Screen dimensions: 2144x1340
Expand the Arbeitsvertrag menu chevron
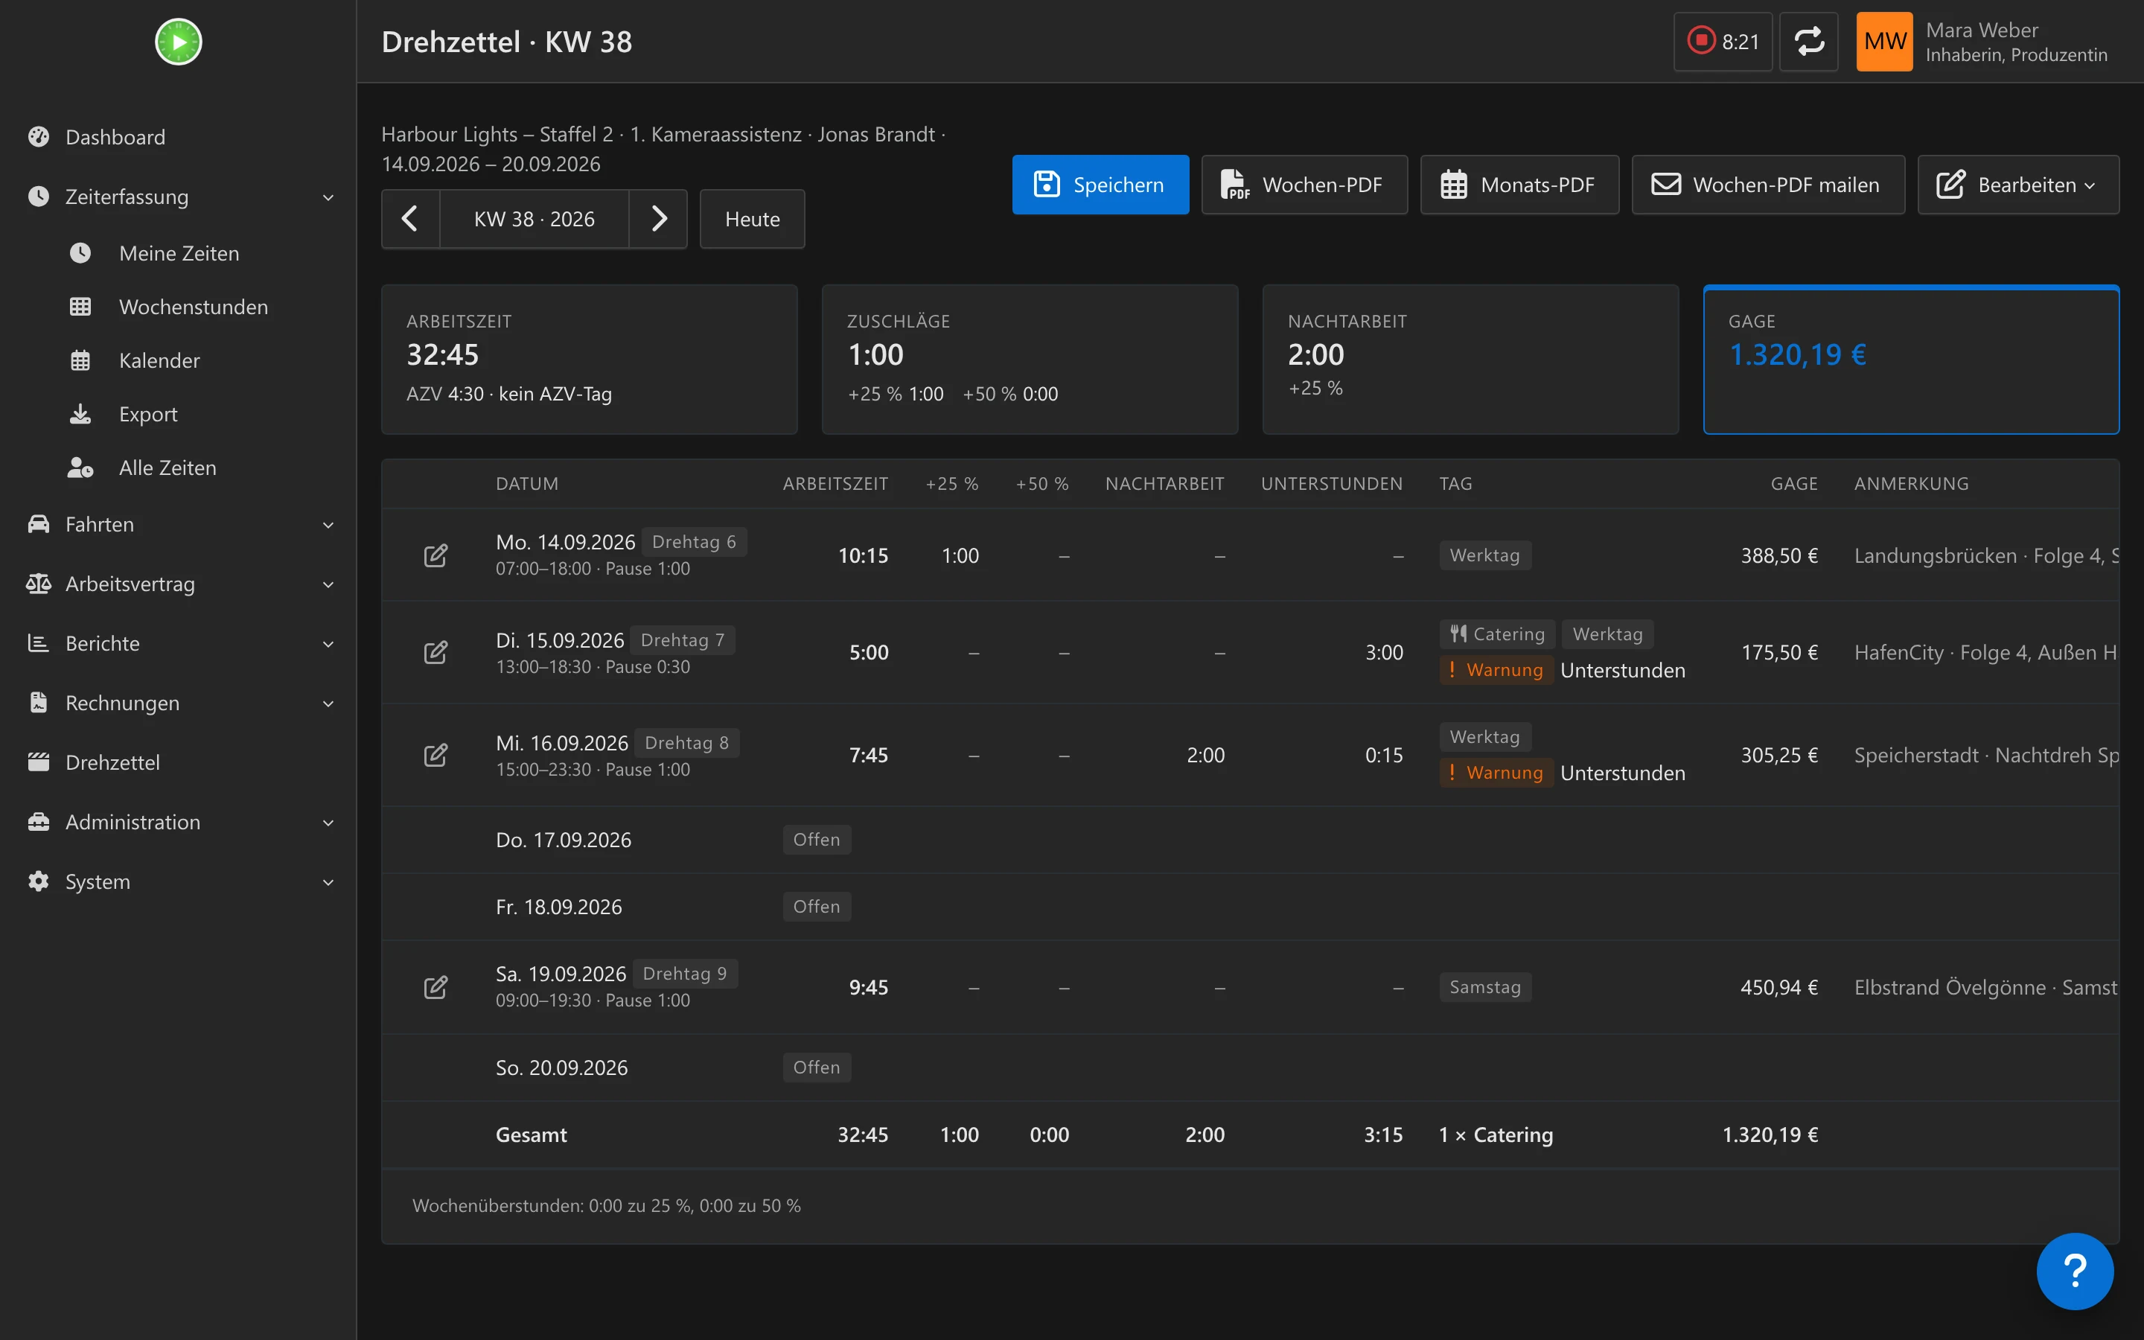tap(328, 584)
